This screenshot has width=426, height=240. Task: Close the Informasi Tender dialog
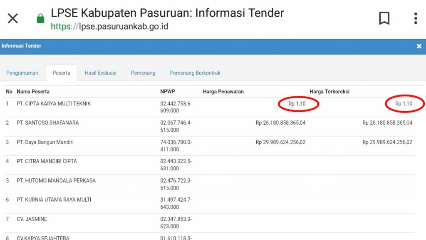click(x=419, y=46)
